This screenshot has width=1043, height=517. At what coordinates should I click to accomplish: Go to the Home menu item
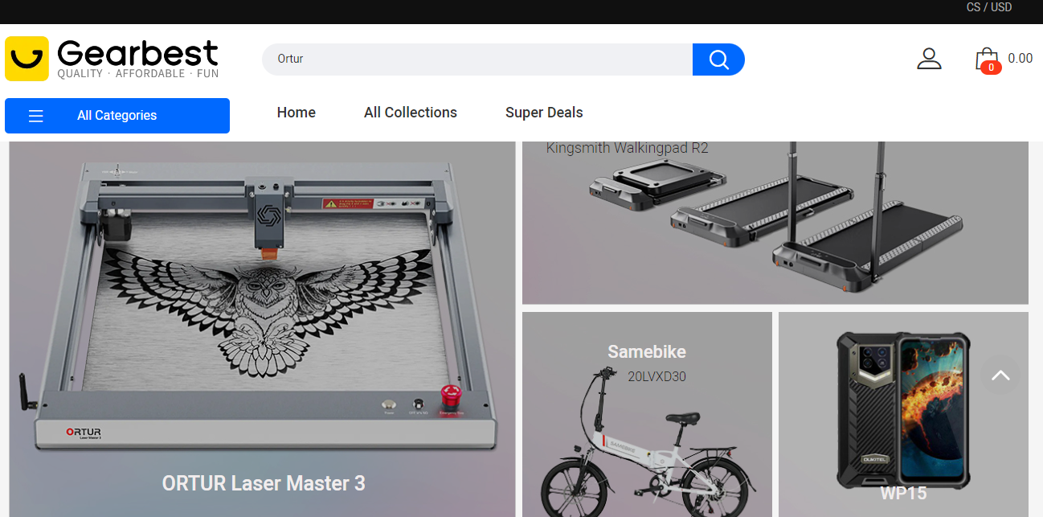pyautogui.click(x=296, y=113)
